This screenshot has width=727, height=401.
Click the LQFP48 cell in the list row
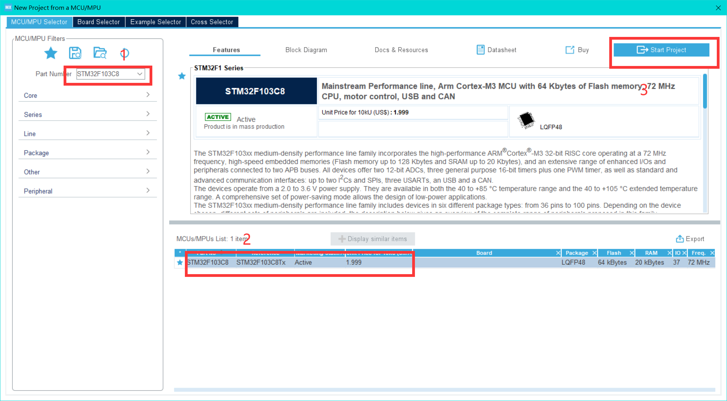[x=573, y=262]
